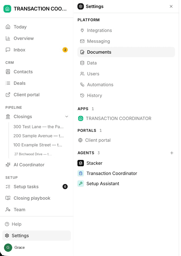The height and width of the screenshot is (256, 181).
Task: Open 200 Sample Avenue closing
Action: pos(38,136)
